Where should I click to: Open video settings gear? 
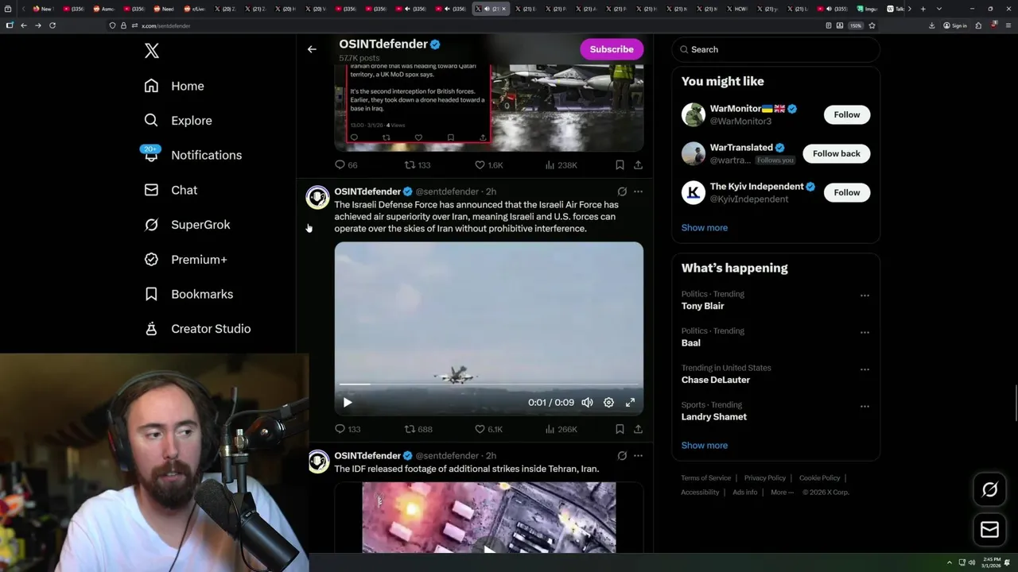(608, 403)
